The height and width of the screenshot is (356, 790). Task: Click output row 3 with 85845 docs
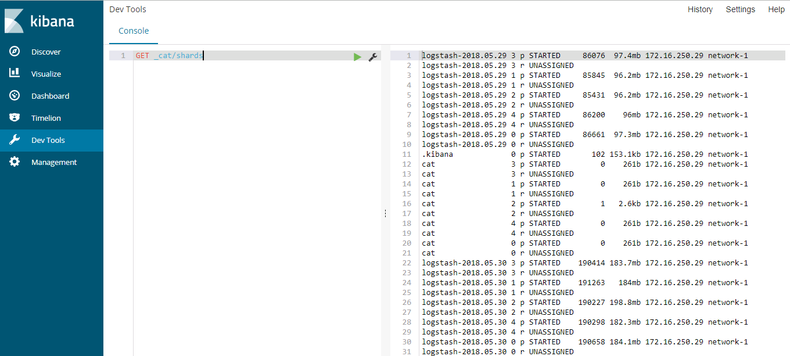point(585,75)
